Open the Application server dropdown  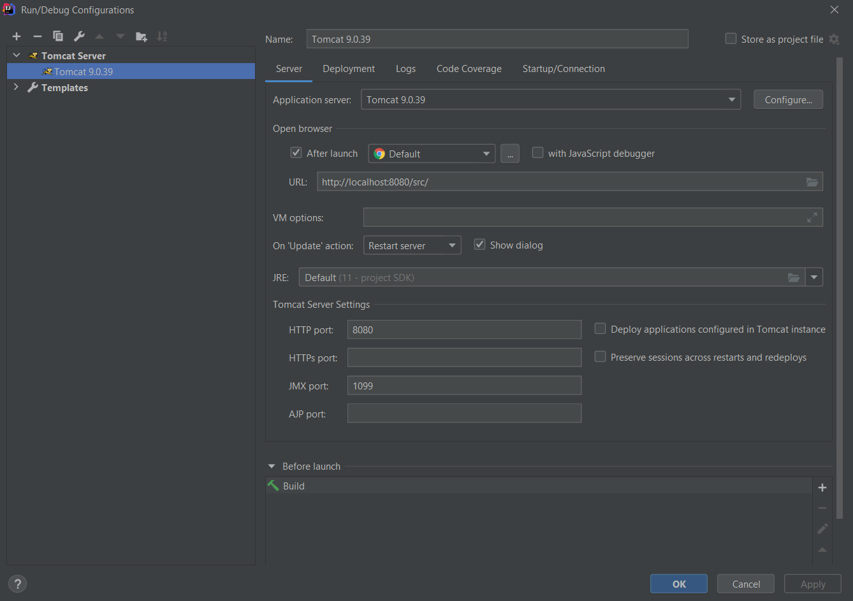click(551, 99)
